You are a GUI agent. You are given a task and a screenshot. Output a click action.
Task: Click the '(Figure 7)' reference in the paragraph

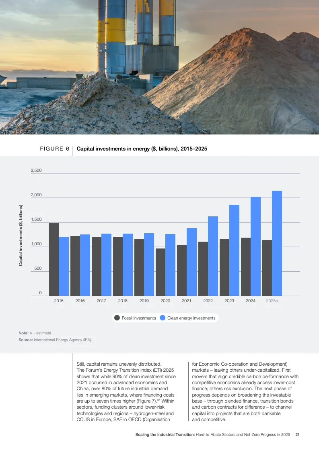(x=147, y=401)
